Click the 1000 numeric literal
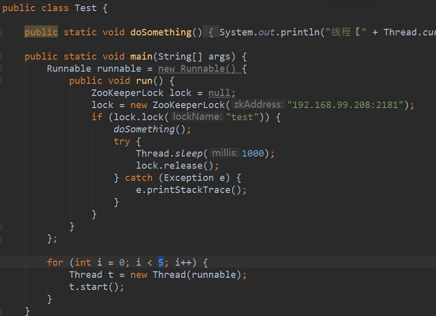 tap(253, 154)
